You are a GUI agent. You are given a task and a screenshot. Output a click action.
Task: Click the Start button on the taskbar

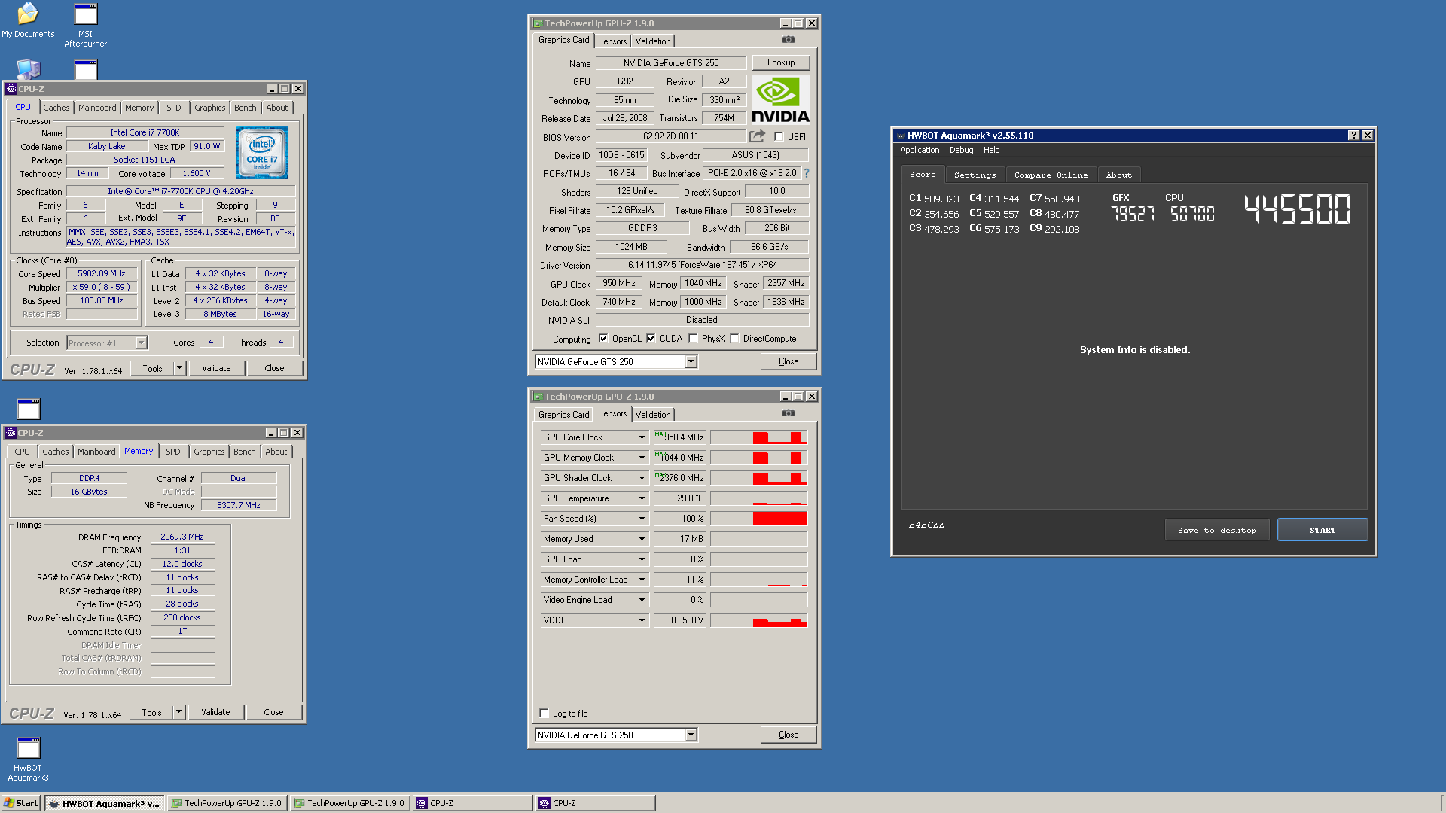pos(21,803)
